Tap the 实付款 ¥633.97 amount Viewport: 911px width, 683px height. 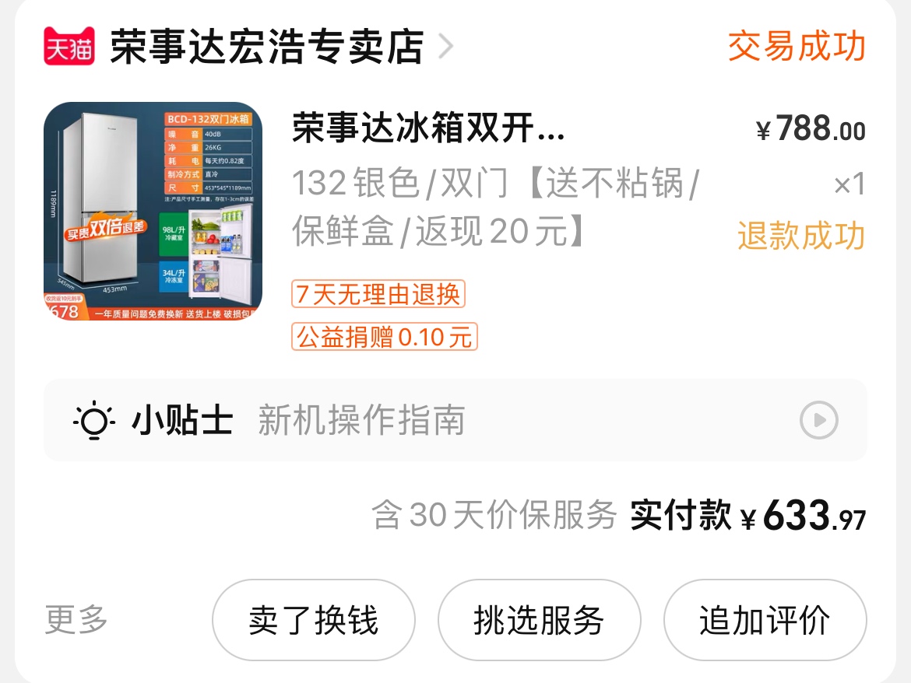pos(747,515)
